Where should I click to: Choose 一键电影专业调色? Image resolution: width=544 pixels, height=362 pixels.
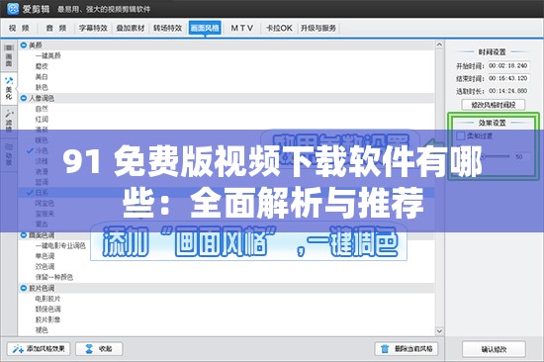tap(60, 245)
